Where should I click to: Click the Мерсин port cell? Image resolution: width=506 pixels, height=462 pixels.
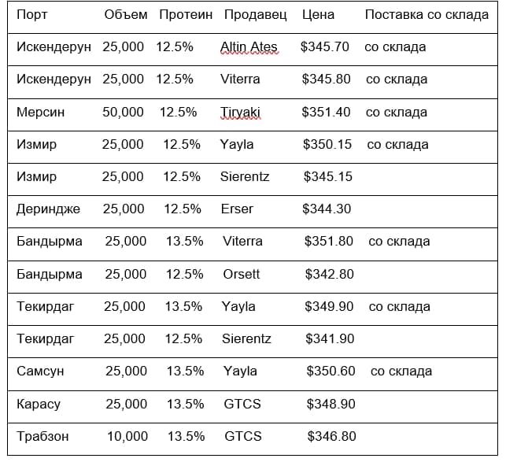point(41,113)
